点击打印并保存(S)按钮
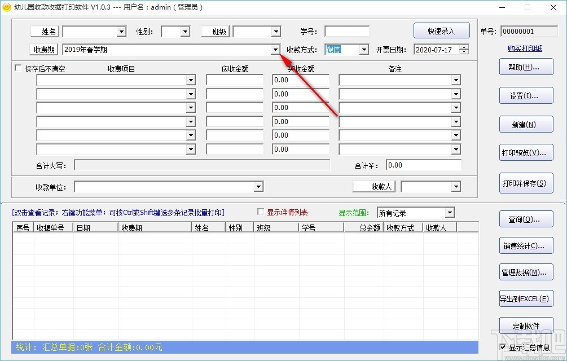The width and height of the screenshot is (567, 361). tap(526, 183)
